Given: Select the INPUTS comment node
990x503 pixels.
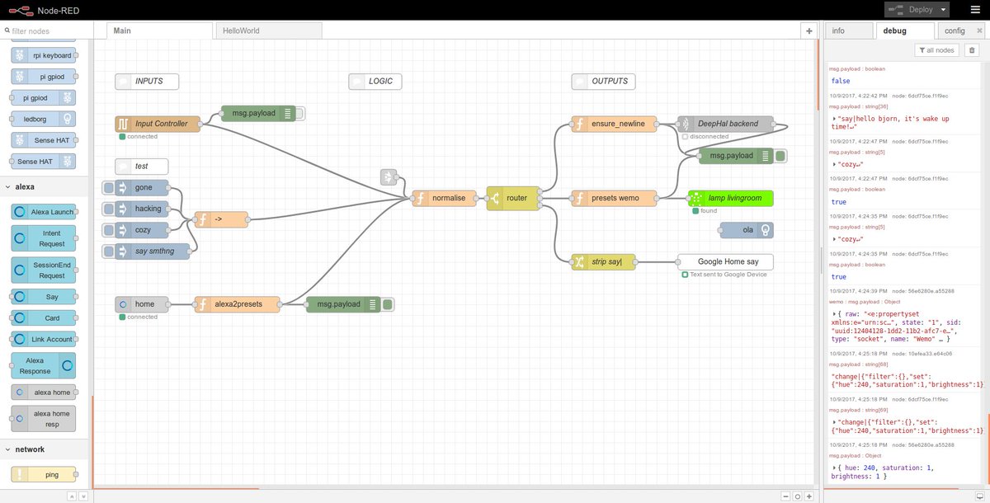Looking at the screenshot, I should pos(147,81).
